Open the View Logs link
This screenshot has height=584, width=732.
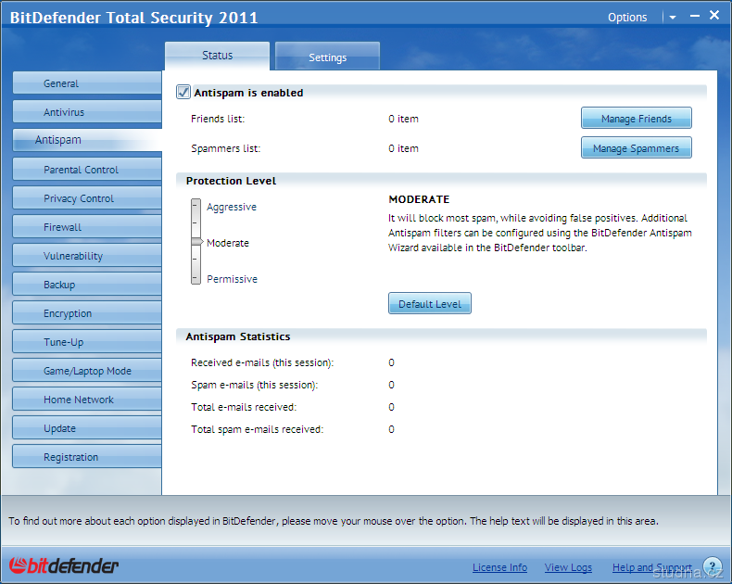[x=568, y=567]
